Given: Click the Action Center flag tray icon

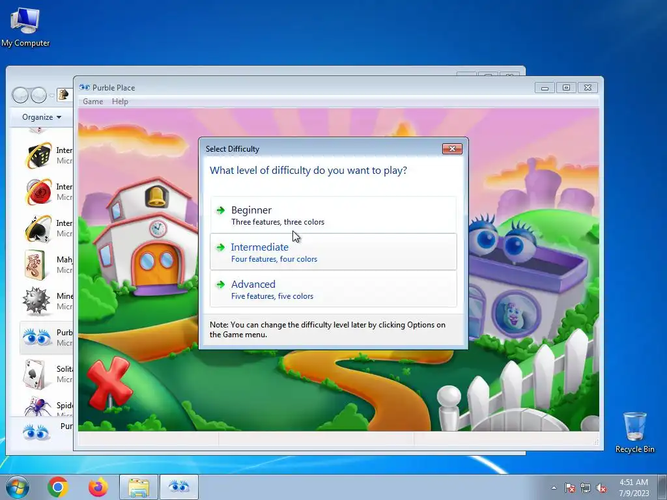Looking at the screenshot, I should pyautogui.click(x=570, y=488).
